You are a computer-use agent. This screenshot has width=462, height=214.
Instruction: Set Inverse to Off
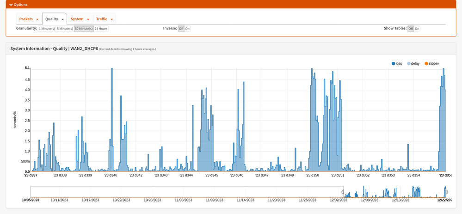[181, 29]
